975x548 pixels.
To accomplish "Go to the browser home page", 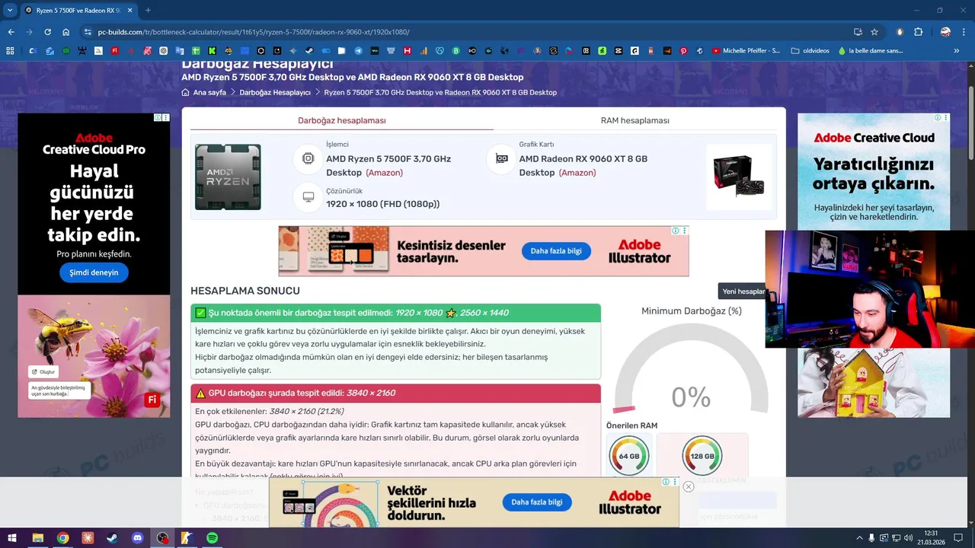I will (x=66, y=32).
